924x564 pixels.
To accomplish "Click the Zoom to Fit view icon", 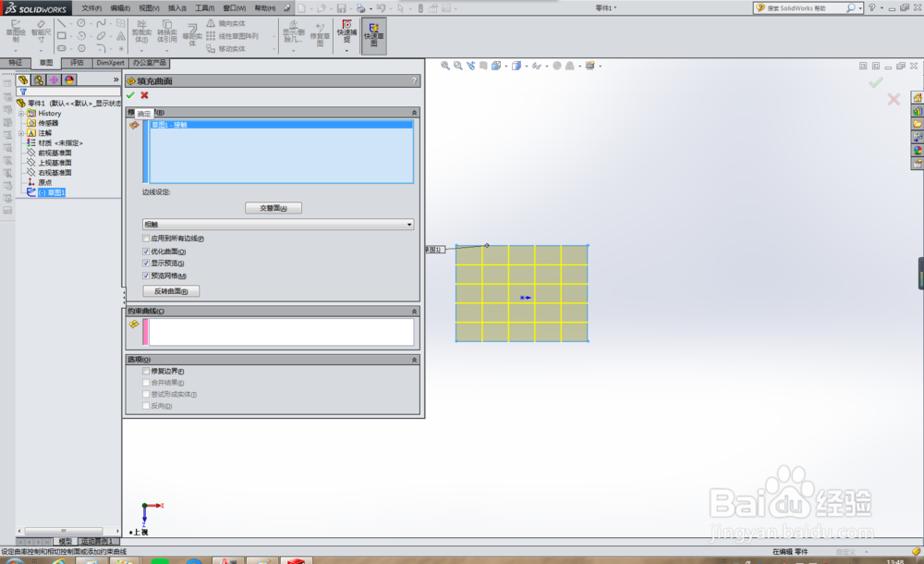I will (x=445, y=66).
